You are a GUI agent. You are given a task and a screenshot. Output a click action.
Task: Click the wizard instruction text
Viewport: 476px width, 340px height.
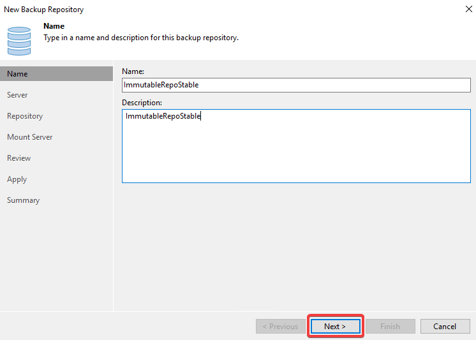[141, 38]
